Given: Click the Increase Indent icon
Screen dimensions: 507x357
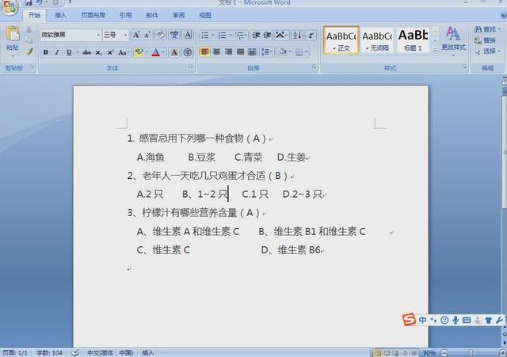Looking at the screenshot, I should coord(267,35).
